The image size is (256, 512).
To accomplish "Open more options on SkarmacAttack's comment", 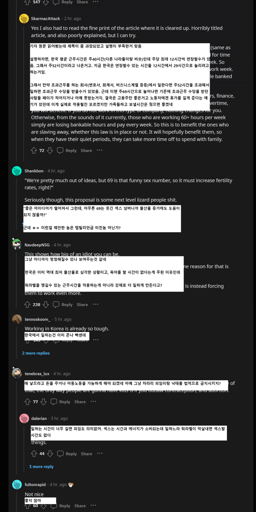I will click(100, 150).
